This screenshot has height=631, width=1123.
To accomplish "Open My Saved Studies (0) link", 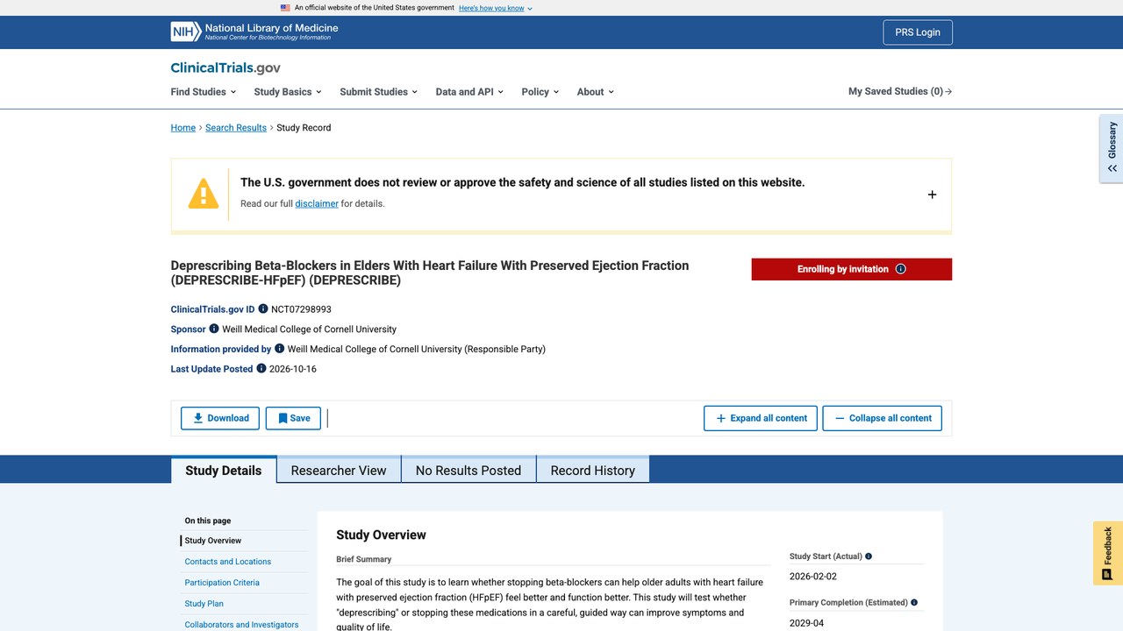I will click(900, 91).
